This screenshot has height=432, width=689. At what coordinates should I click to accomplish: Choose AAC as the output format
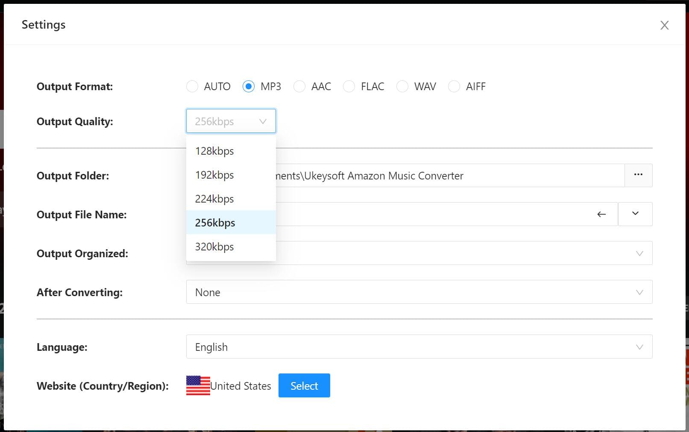tap(299, 86)
